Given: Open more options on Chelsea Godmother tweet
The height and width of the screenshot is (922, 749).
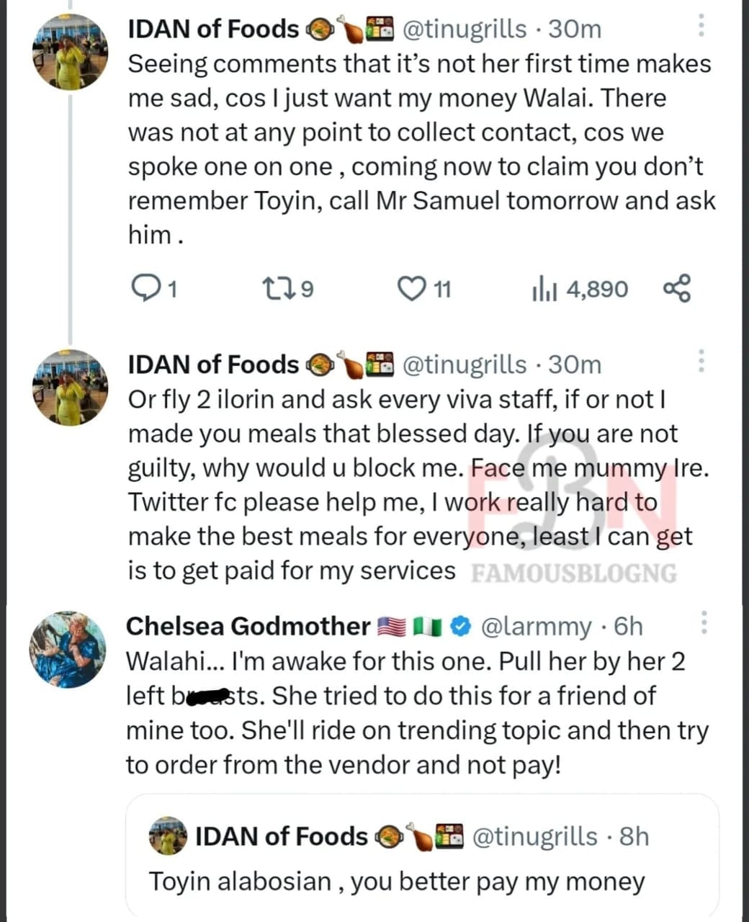Looking at the screenshot, I should pos(704,624).
